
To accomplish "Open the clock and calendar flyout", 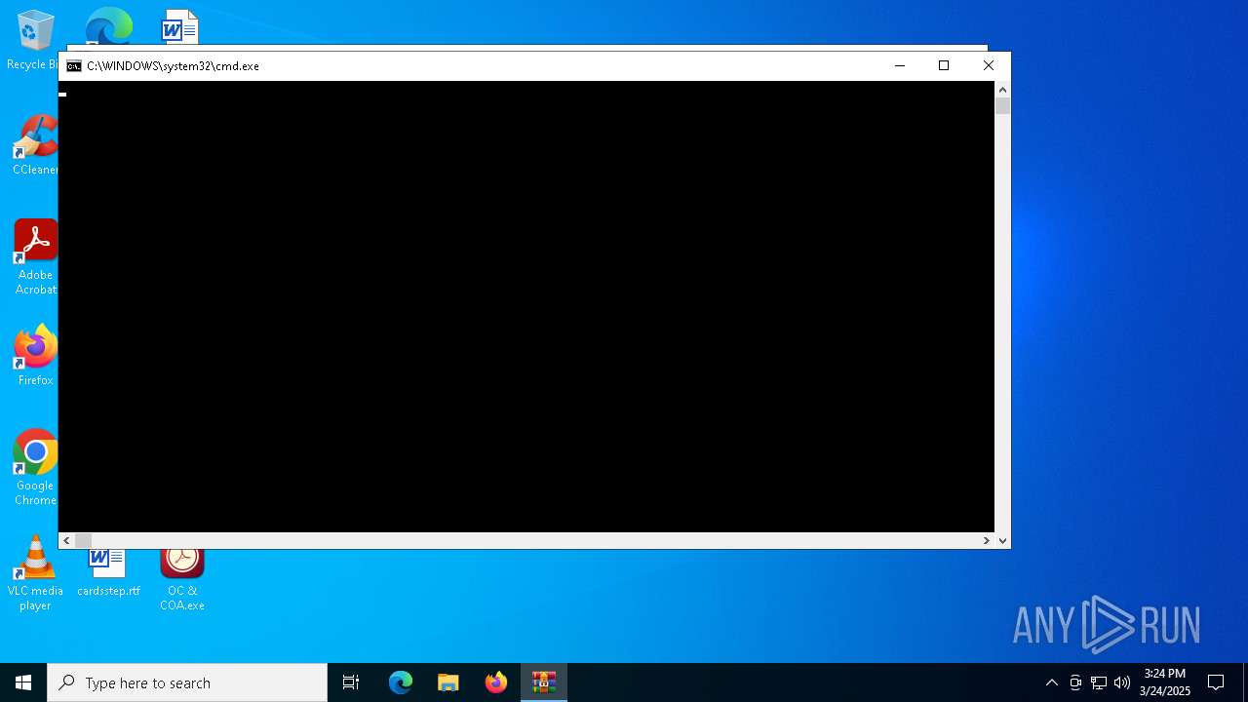I will pyautogui.click(x=1165, y=682).
